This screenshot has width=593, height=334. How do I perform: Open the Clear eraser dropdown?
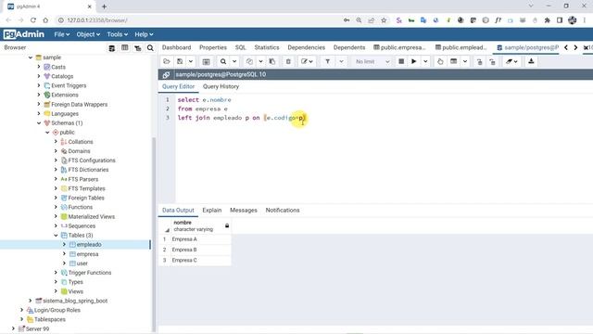[511, 61]
